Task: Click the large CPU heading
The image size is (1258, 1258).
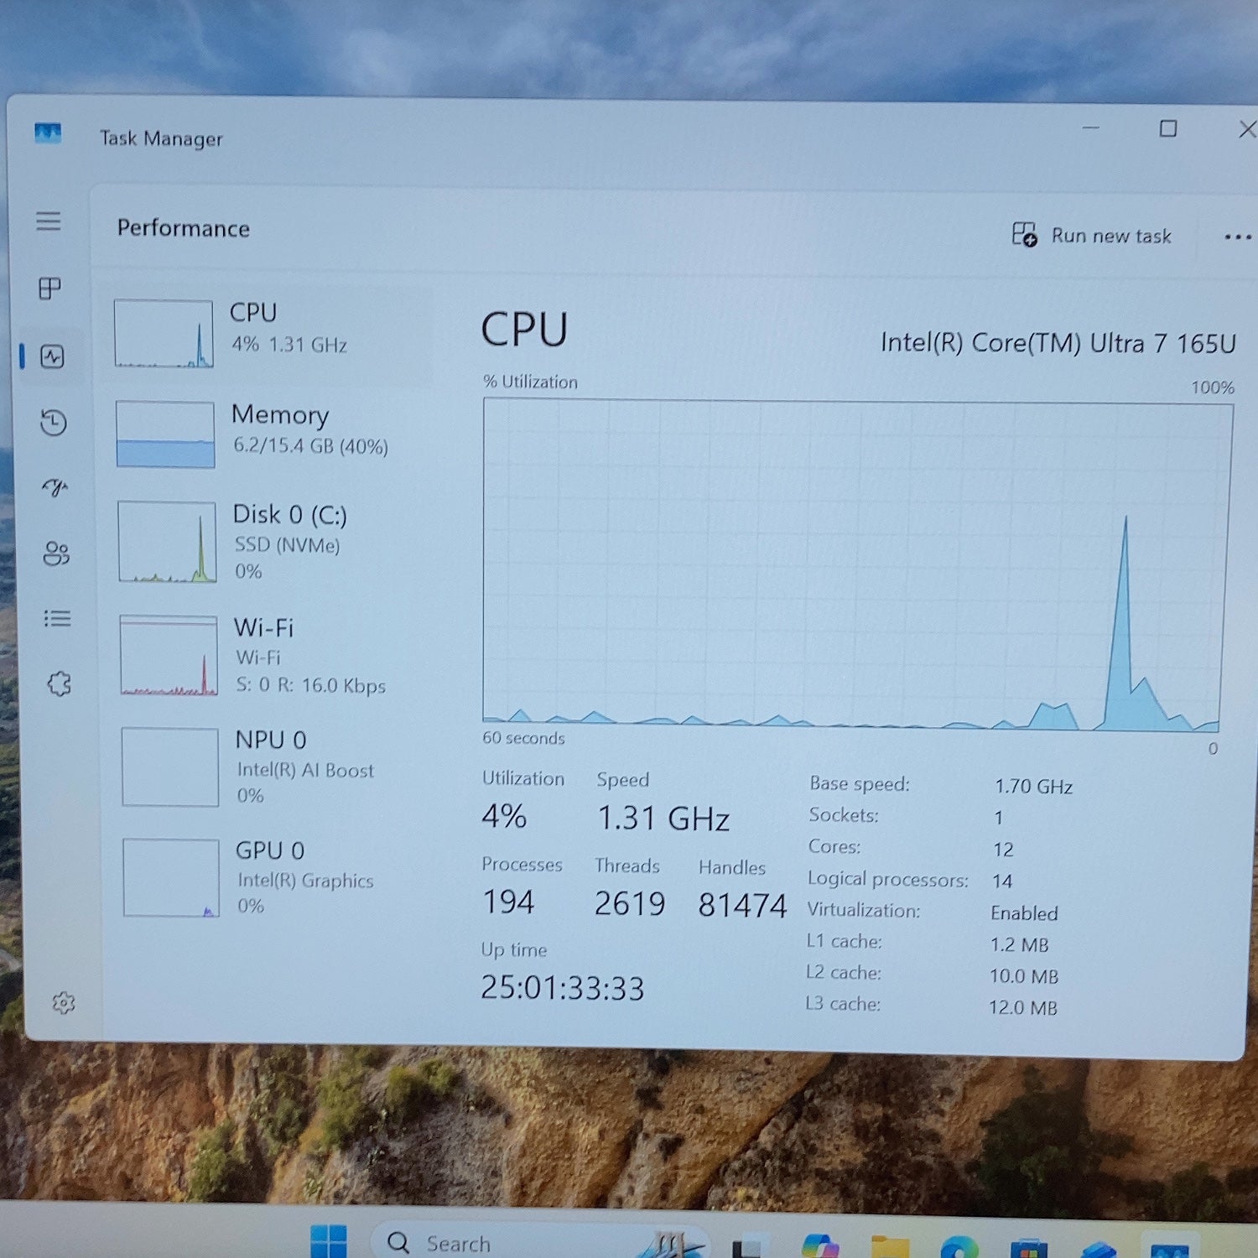Action: pyautogui.click(x=524, y=330)
